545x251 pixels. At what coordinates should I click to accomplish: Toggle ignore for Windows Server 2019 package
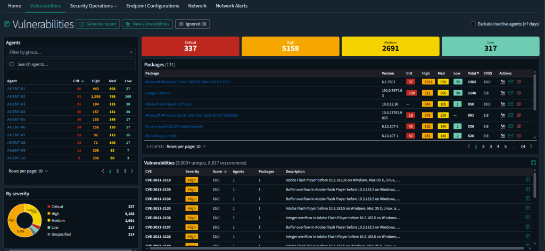[519, 115]
